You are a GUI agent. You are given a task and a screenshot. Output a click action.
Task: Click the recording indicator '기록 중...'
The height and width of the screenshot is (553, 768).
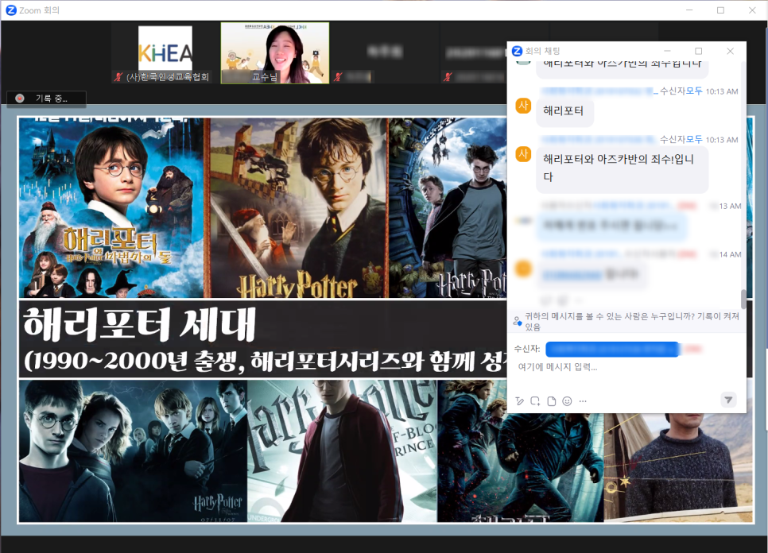47,99
